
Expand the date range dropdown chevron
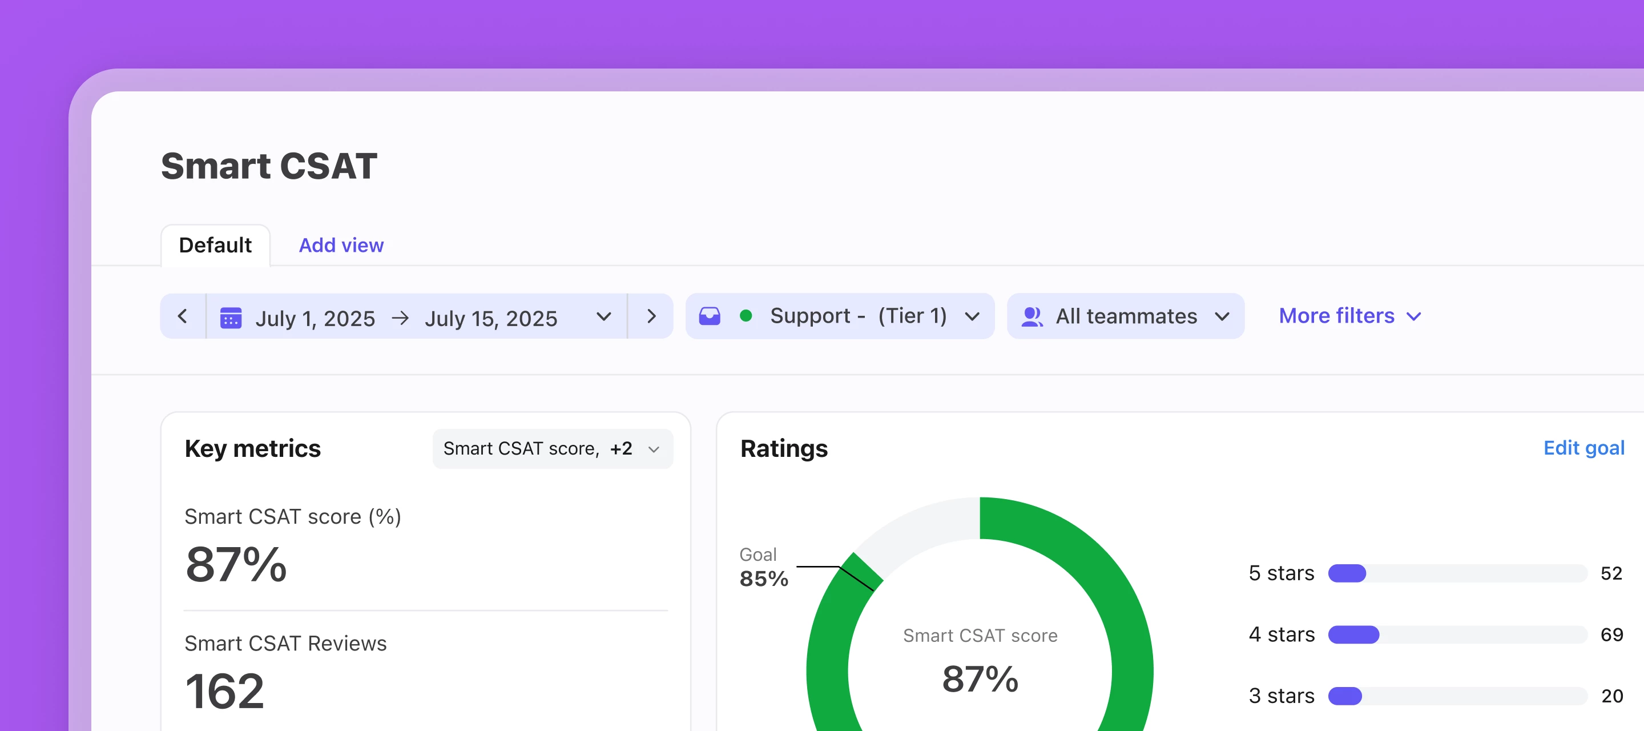603,316
